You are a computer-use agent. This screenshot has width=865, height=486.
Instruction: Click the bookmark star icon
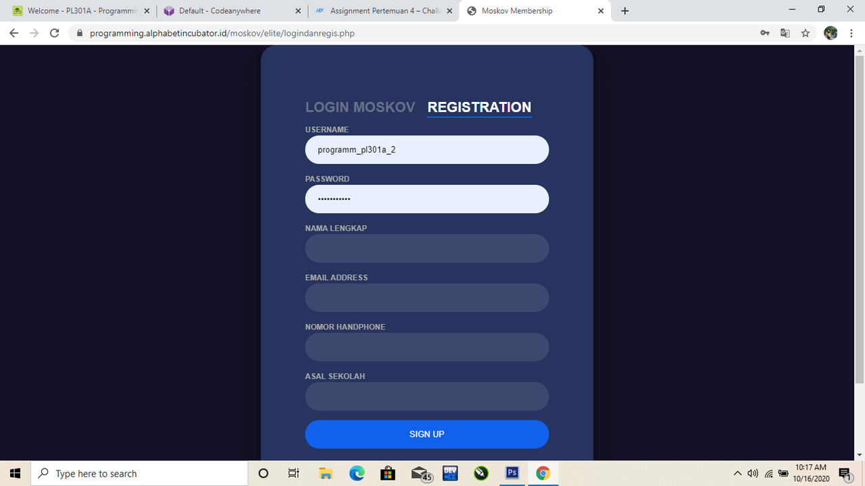click(x=806, y=33)
